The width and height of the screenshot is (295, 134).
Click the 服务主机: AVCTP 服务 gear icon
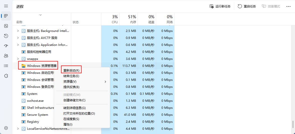click(24, 38)
